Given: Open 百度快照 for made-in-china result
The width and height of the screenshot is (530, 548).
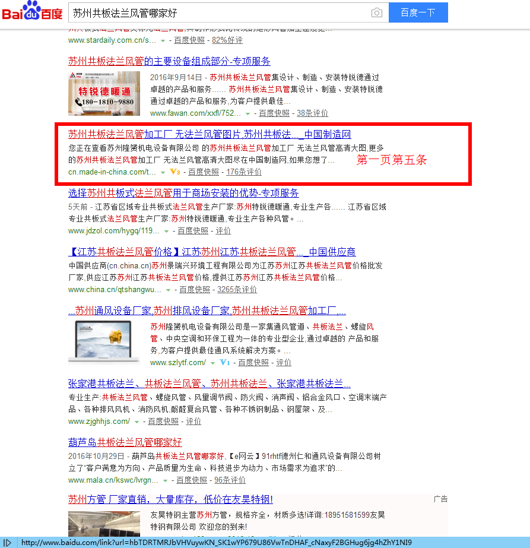Looking at the screenshot, I should (x=204, y=172).
